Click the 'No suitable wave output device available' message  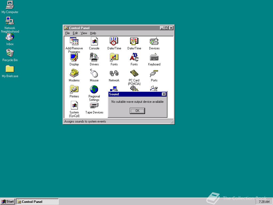[x=137, y=102]
